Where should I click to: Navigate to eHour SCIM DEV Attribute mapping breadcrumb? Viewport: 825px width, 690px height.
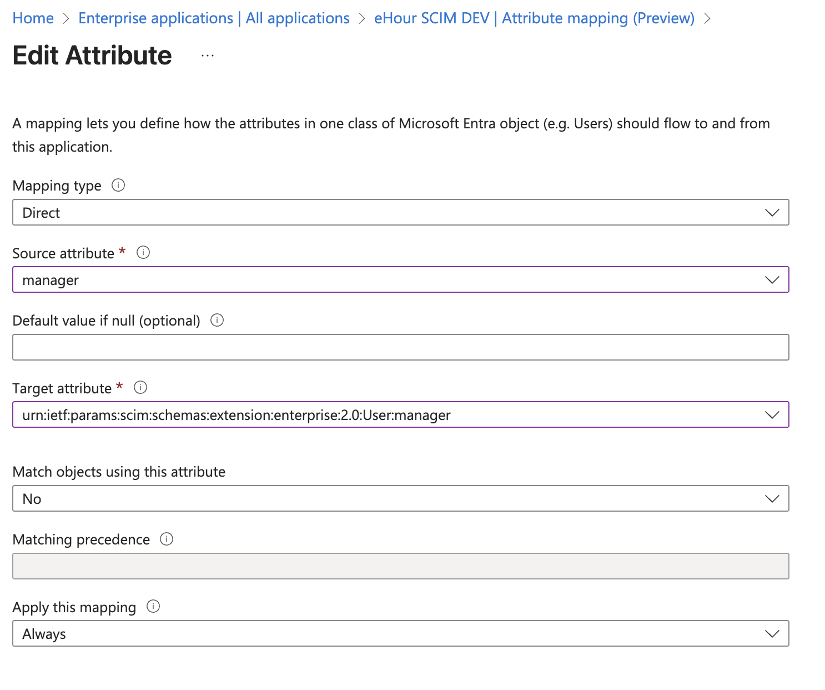click(x=534, y=18)
